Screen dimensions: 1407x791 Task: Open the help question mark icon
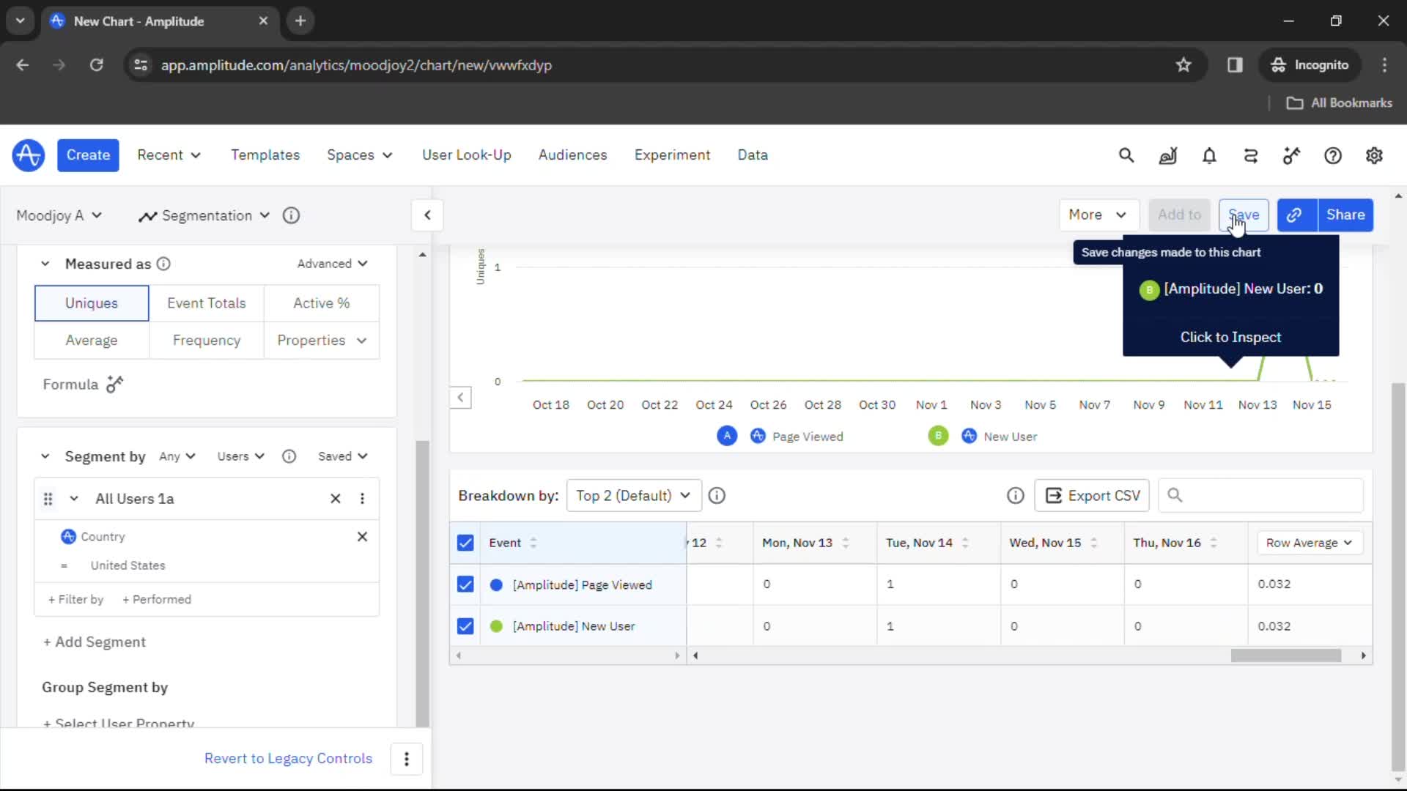[1333, 155]
